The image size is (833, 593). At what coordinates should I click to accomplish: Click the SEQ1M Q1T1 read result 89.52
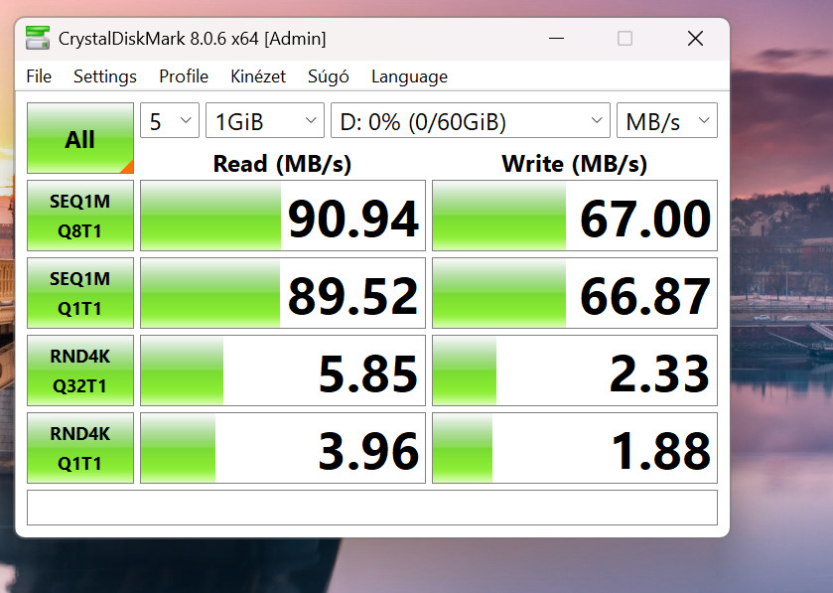pyautogui.click(x=283, y=293)
